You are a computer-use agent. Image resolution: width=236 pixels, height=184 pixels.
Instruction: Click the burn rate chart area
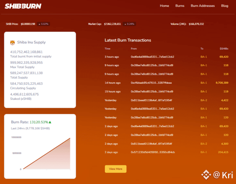pos(47,153)
